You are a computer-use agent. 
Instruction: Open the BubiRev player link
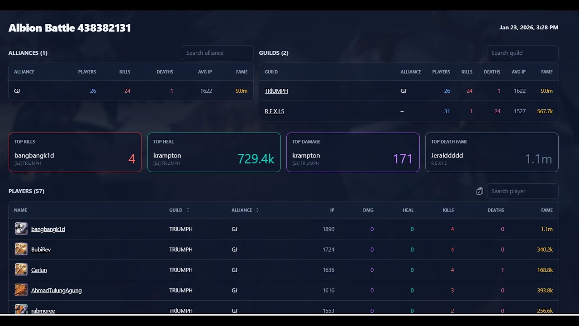41,249
